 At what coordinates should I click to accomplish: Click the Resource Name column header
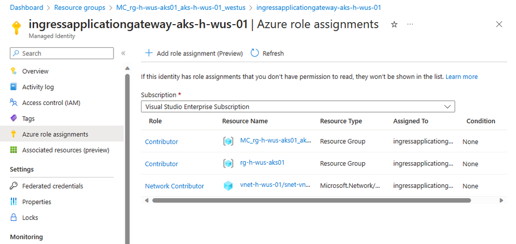click(x=245, y=121)
